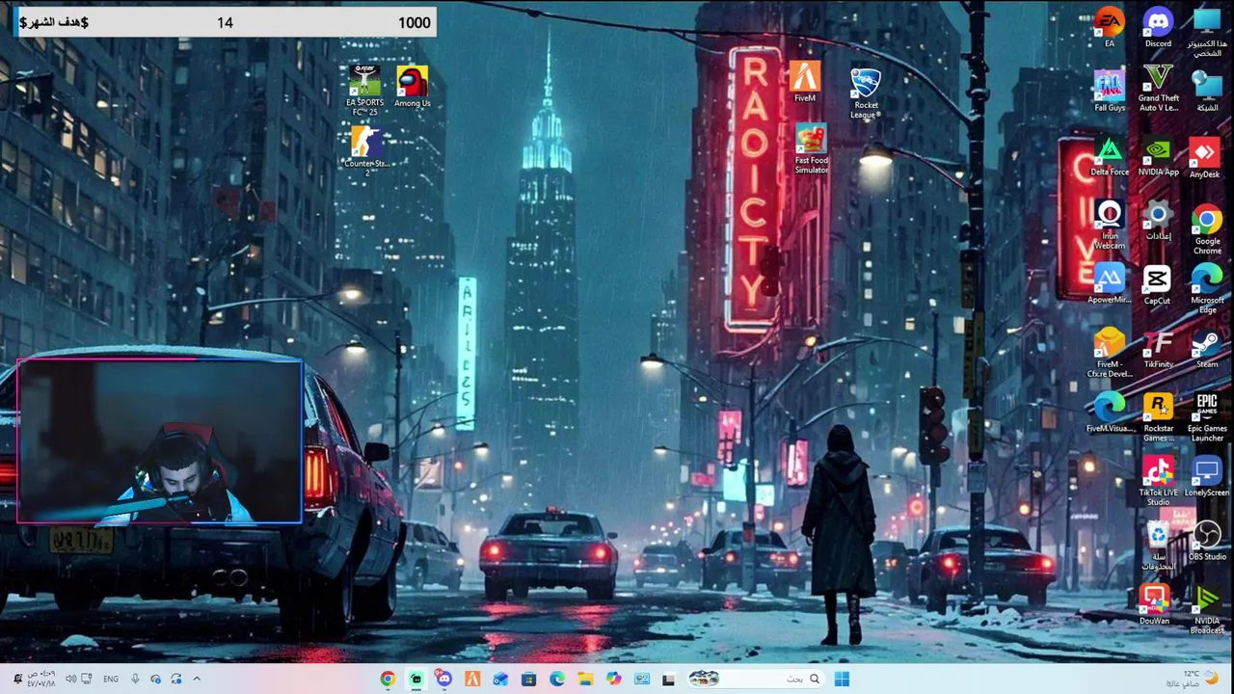Screen dimensions: 1234x694
Task: Open the EA desktop shortcut
Action: [x=1109, y=28]
